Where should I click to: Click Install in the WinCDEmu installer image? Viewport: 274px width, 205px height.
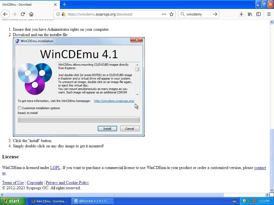click(x=107, y=128)
